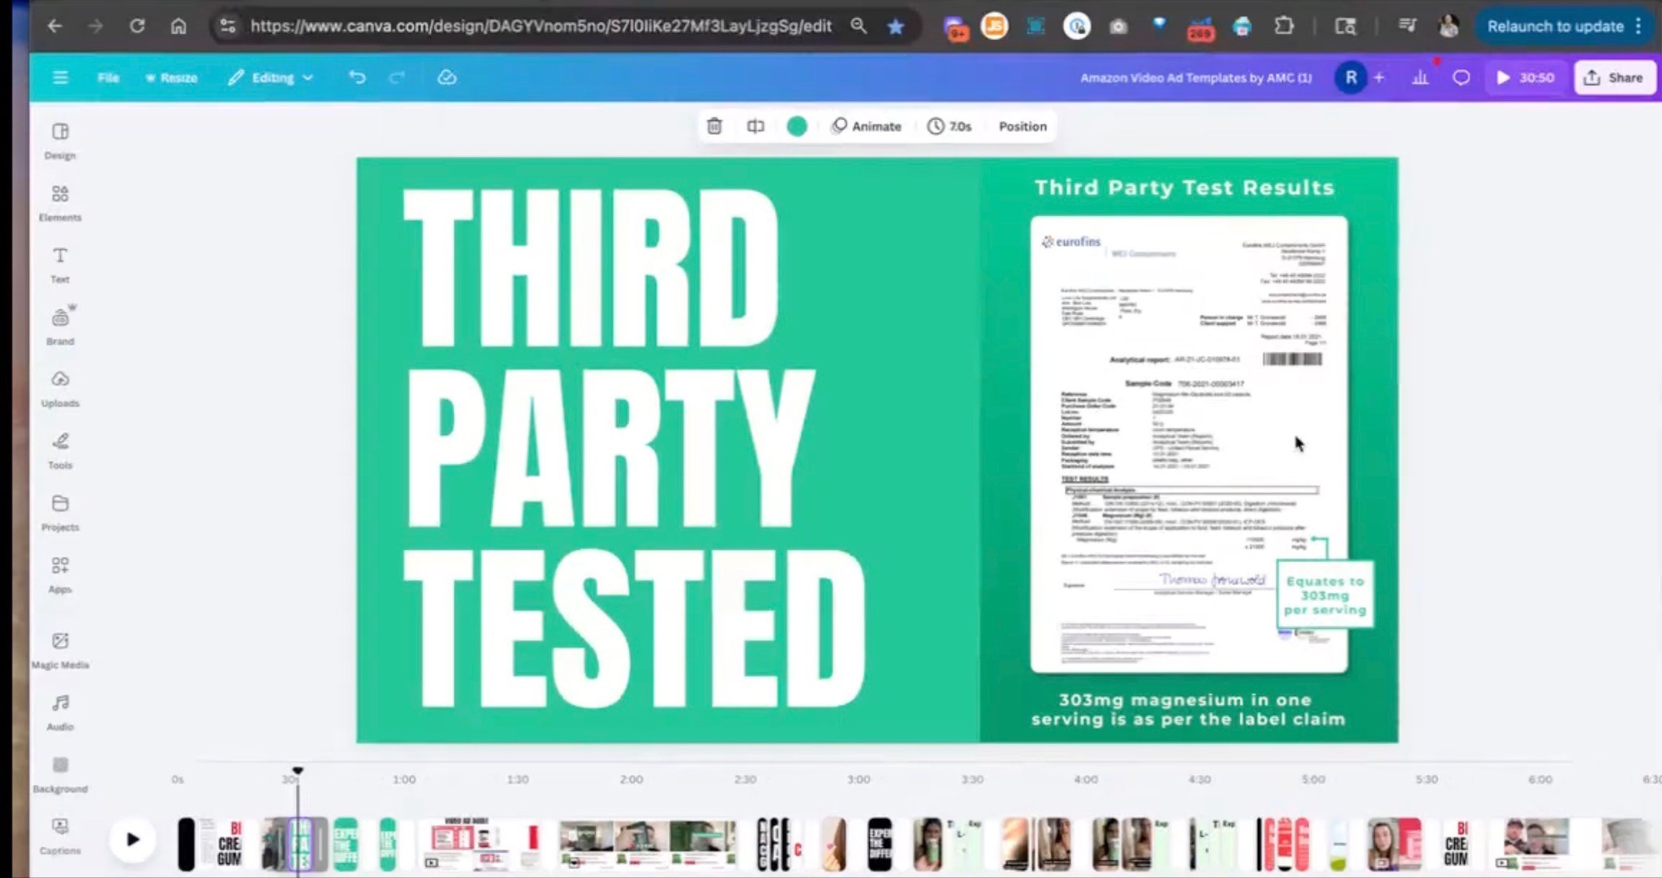The width and height of the screenshot is (1662, 878).
Task: Open the Canva hamburger main menu
Action: [60, 77]
